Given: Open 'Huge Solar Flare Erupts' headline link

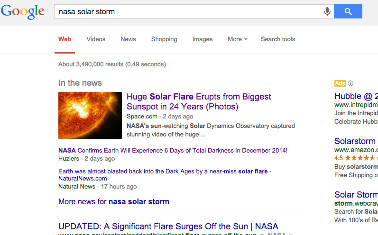Looking at the screenshot, I should click(x=199, y=101).
